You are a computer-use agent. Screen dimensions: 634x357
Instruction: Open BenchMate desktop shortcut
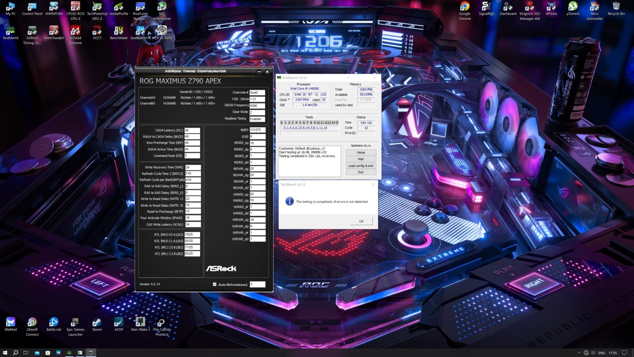[118, 33]
